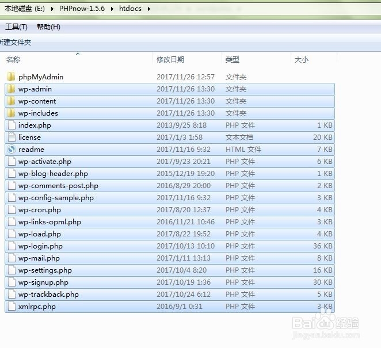Screen dimensions: 381x348
Task: Select the wp-links-opml.php file name
Action: click(x=49, y=222)
